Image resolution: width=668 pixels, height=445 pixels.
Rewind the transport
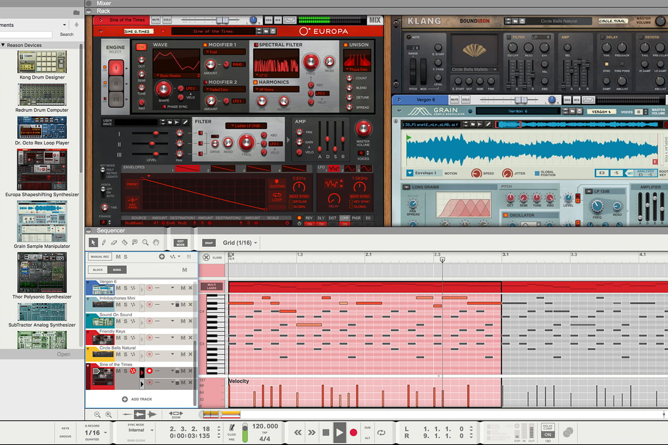[x=298, y=432]
